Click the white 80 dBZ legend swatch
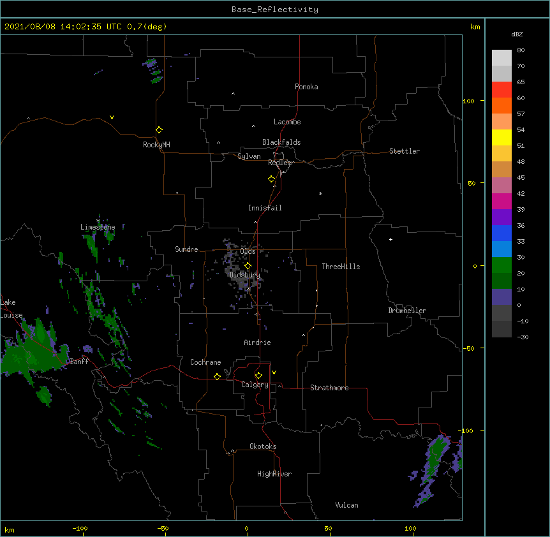The height and width of the screenshot is (537, 550). (502, 58)
